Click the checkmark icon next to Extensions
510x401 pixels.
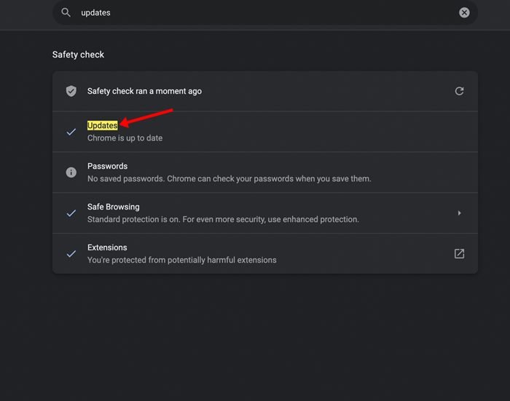point(71,254)
